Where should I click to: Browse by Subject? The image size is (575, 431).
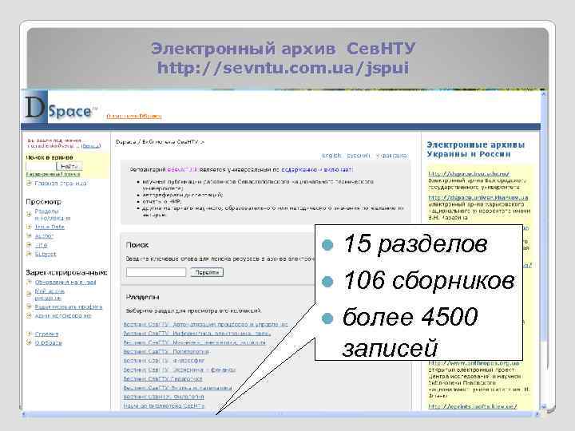click(46, 254)
